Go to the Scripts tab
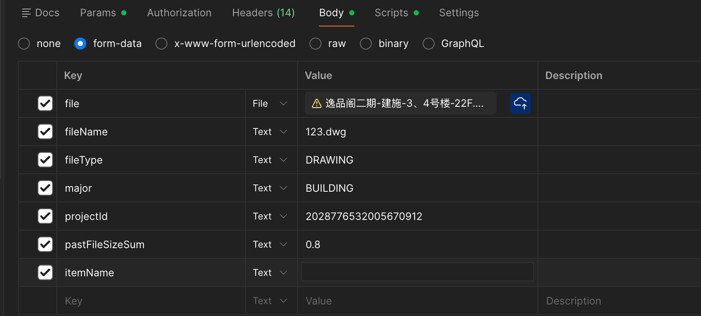This screenshot has height=316, width=701. (x=391, y=13)
